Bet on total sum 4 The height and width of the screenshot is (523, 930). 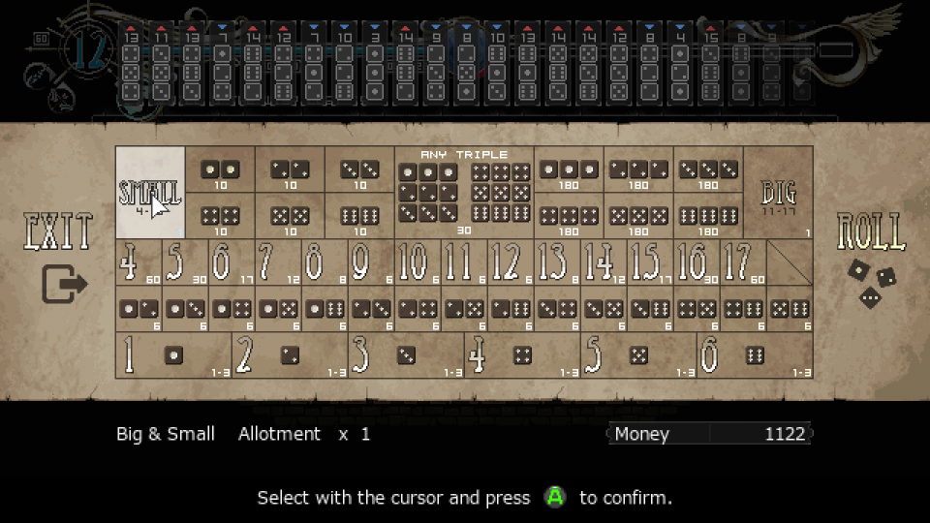tap(138, 261)
